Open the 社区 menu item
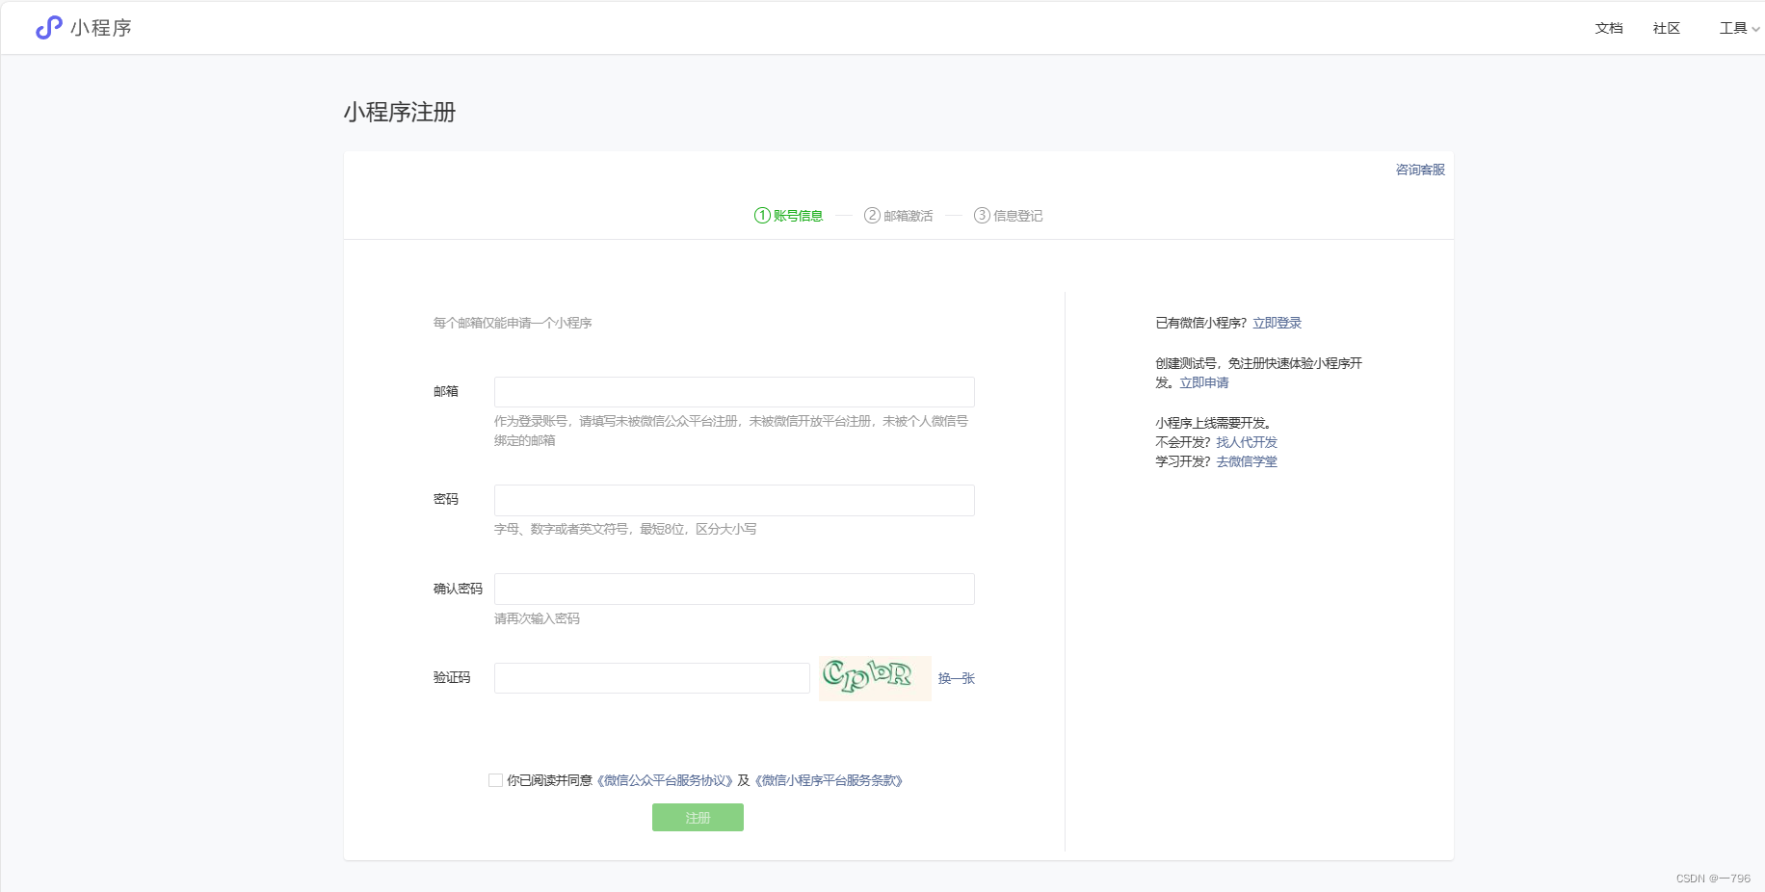1765x892 pixels. point(1667,28)
